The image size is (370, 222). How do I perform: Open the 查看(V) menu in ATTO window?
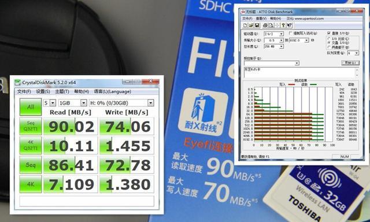(x=261, y=18)
